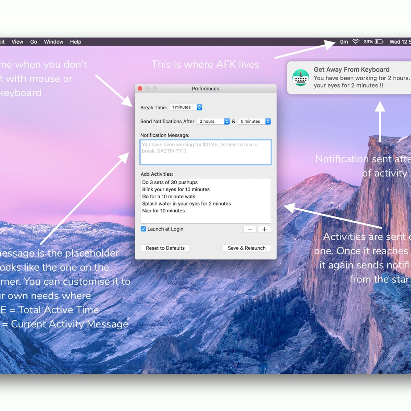The image size is (411, 411).
Task: Click the battery status icon
Action: 379,42
